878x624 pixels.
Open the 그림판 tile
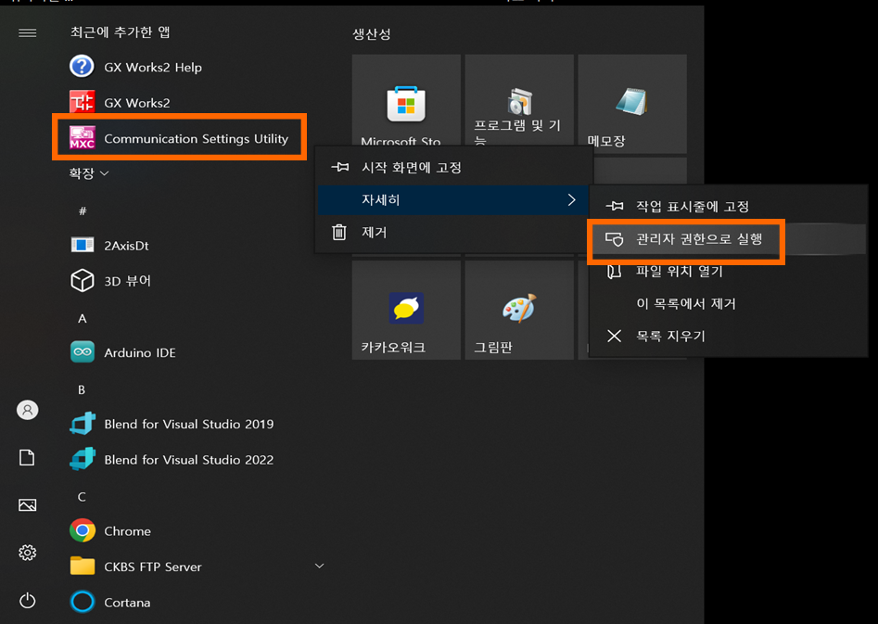pyautogui.click(x=519, y=310)
